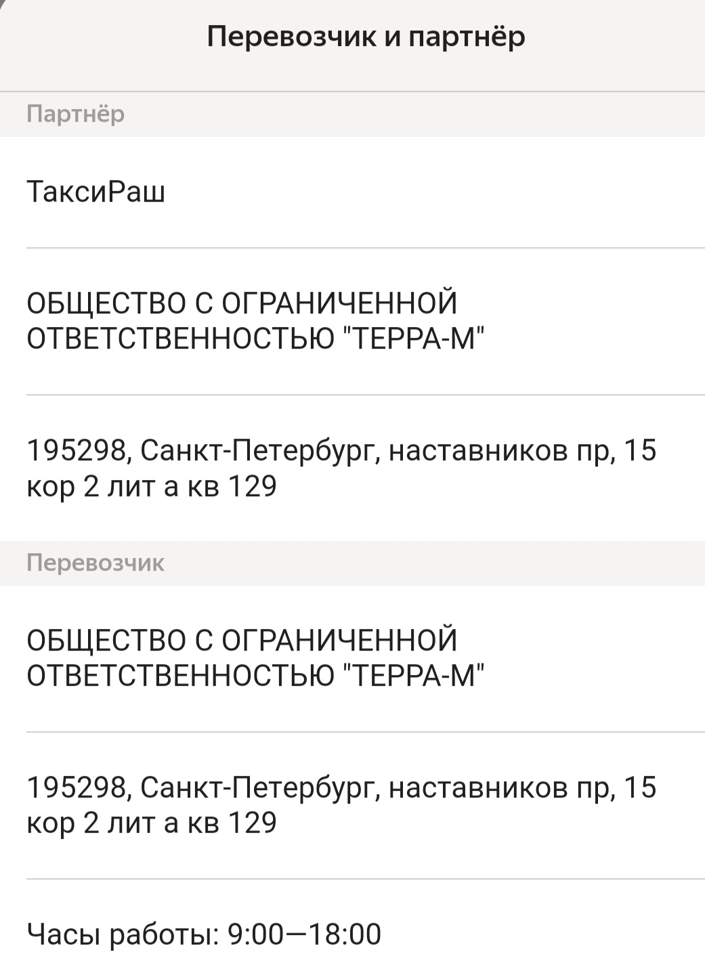Select the "Партнёр" section header
The image size is (705, 977).
[x=75, y=114]
